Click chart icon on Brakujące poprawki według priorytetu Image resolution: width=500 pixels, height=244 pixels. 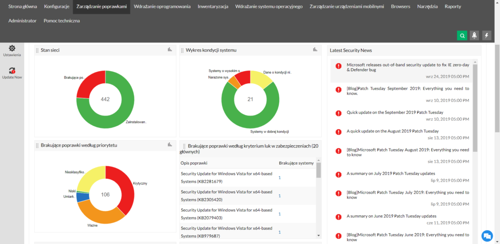pyautogui.click(x=170, y=145)
